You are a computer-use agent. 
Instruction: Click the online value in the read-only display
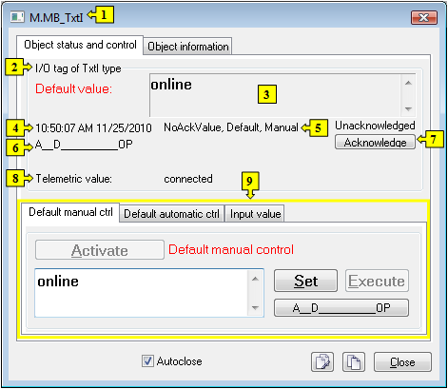pos(171,85)
